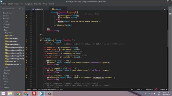Click the JS file icon on custom.js tab
The height and width of the screenshot is (96, 172).
coord(53,9)
